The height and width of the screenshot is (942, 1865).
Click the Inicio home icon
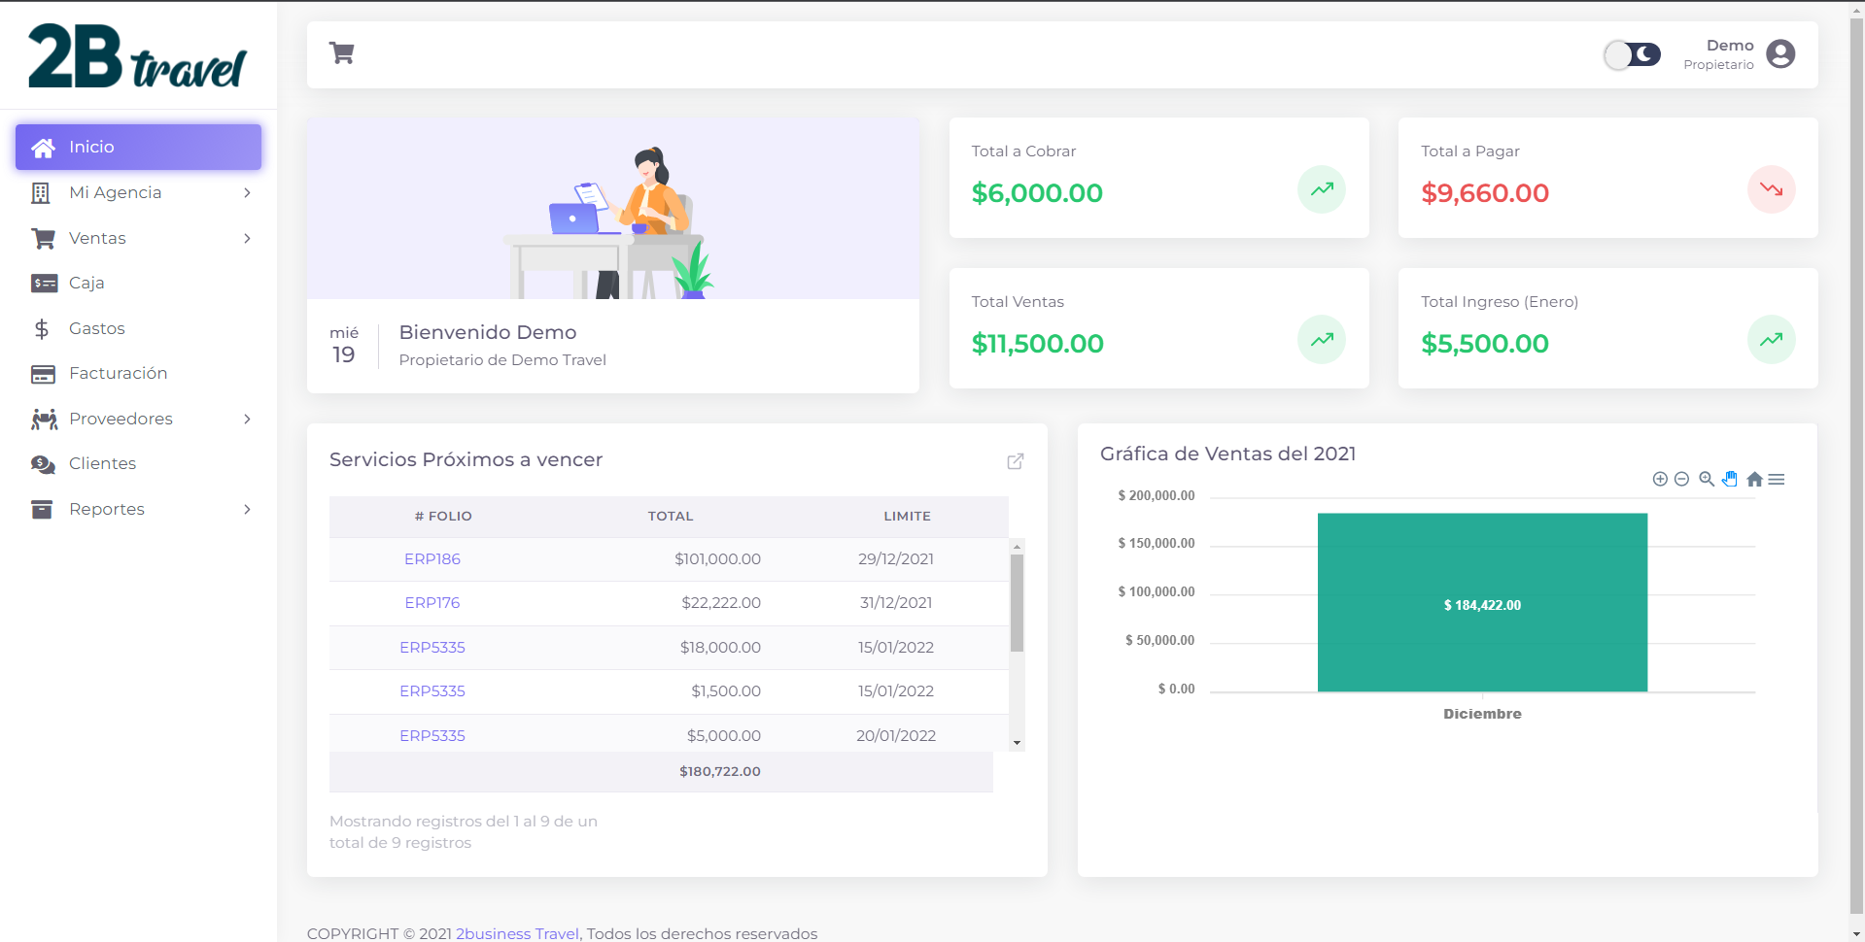coord(43,148)
